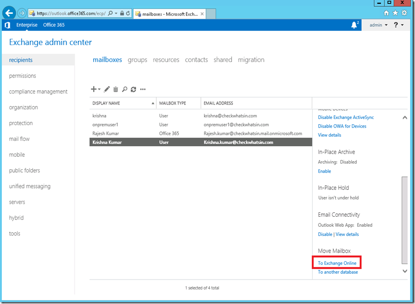Select unified messaging in left navigation
This screenshot has width=415, height=304.
[x=30, y=187]
